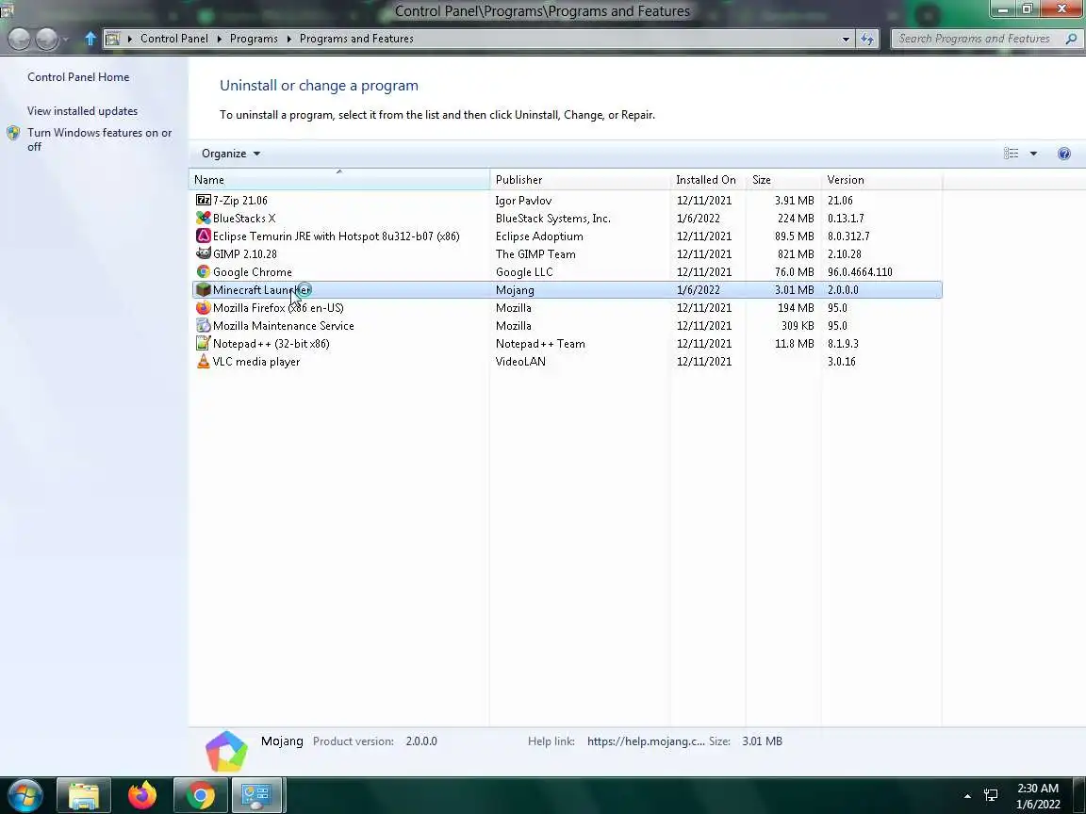The width and height of the screenshot is (1086, 814).
Task: Click the Mozilla Firefox list icon
Action: click(x=203, y=308)
